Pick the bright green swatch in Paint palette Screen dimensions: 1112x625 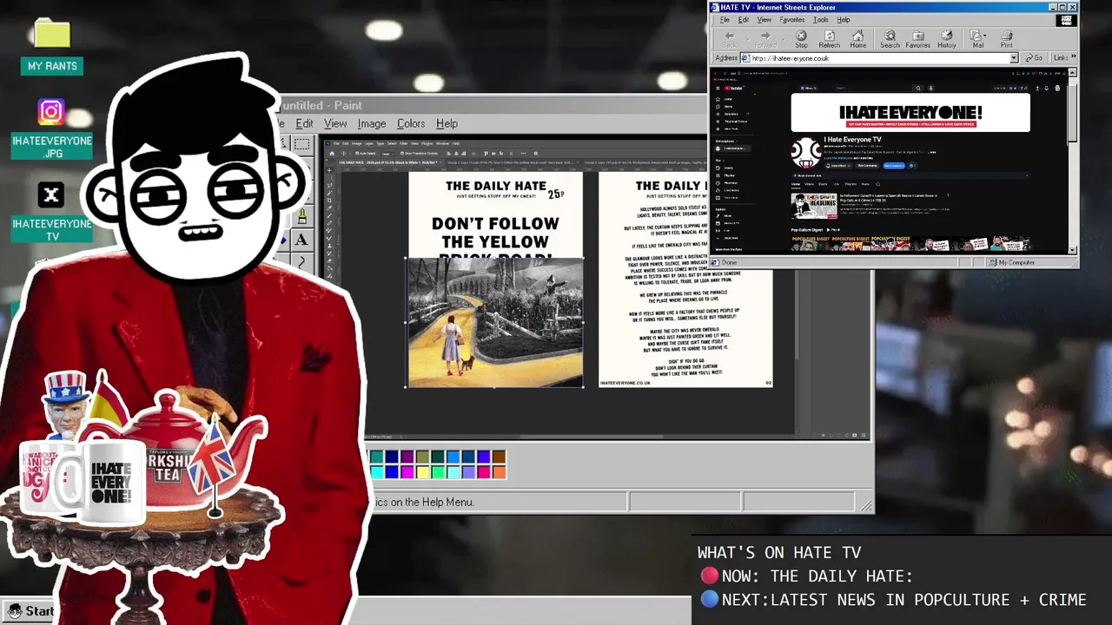438,471
